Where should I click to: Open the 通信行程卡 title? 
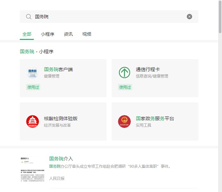click(148, 70)
